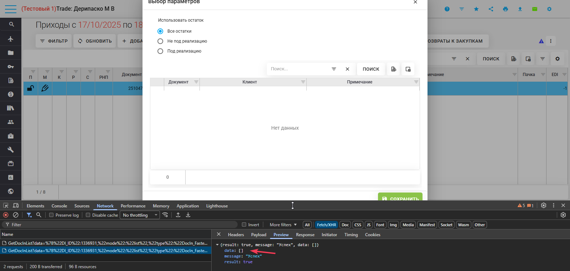Open the globe icon in sidebar
The height and width of the screenshot is (271, 570).
pos(11,191)
